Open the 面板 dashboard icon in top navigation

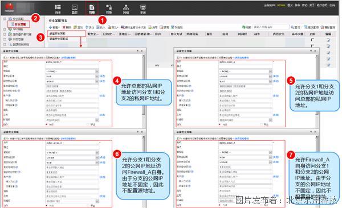coord(58,9)
